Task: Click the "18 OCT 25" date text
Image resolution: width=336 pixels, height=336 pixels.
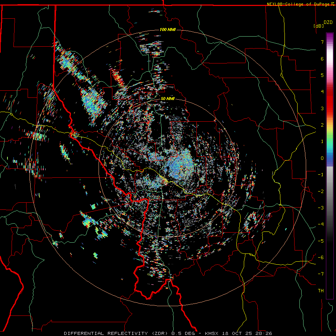Action: point(237,333)
